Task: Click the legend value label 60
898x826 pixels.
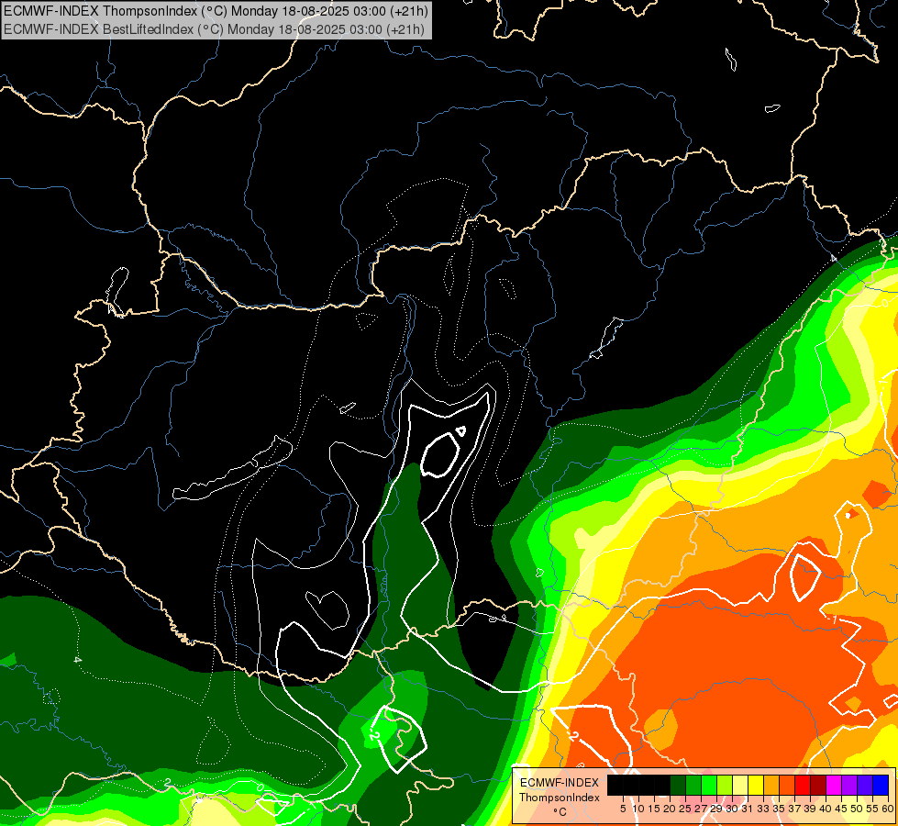Action: [888, 809]
